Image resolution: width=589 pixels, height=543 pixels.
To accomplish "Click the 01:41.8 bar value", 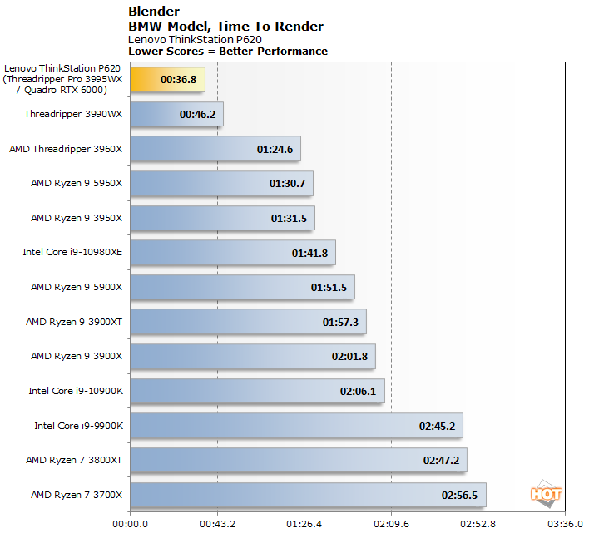I will 310,253.
